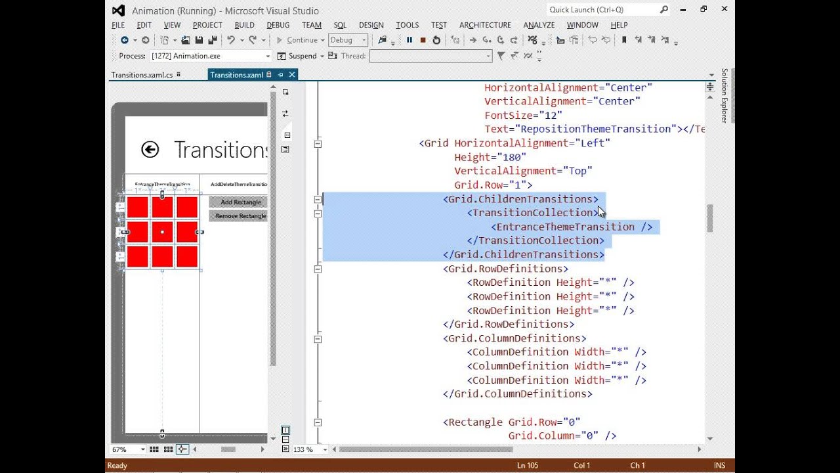
Task: Collapse the pane with double-chevron icon
Action: tap(285, 449)
